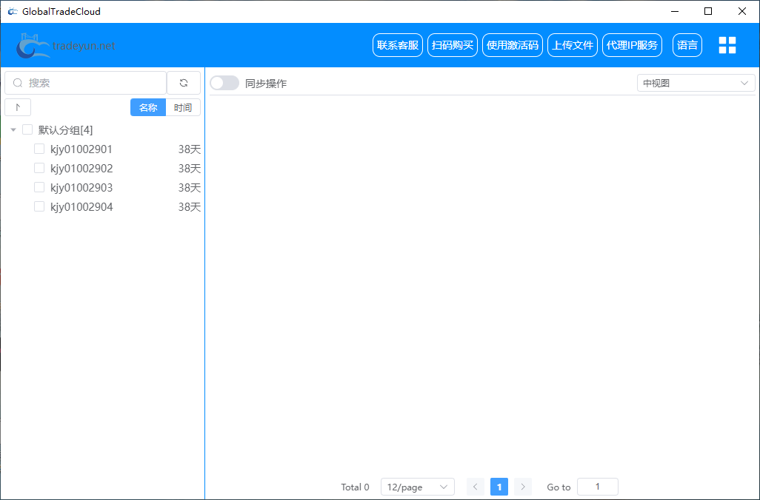Collapse the 默认分组 tree group
Image resolution: width=760 pixels, height=500 pixels.
tap(13, 130)
